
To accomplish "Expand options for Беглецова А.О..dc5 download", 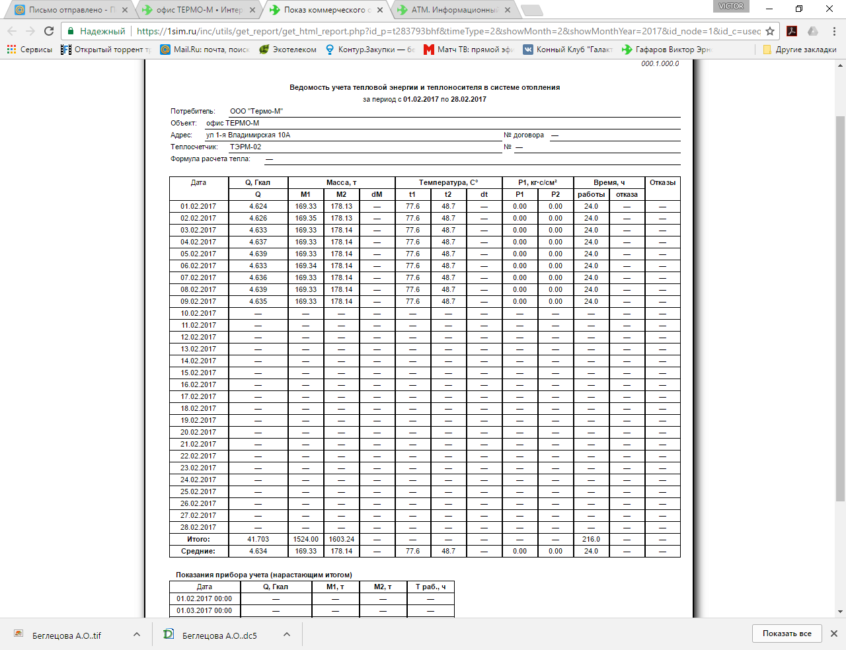I will [287, 635].
